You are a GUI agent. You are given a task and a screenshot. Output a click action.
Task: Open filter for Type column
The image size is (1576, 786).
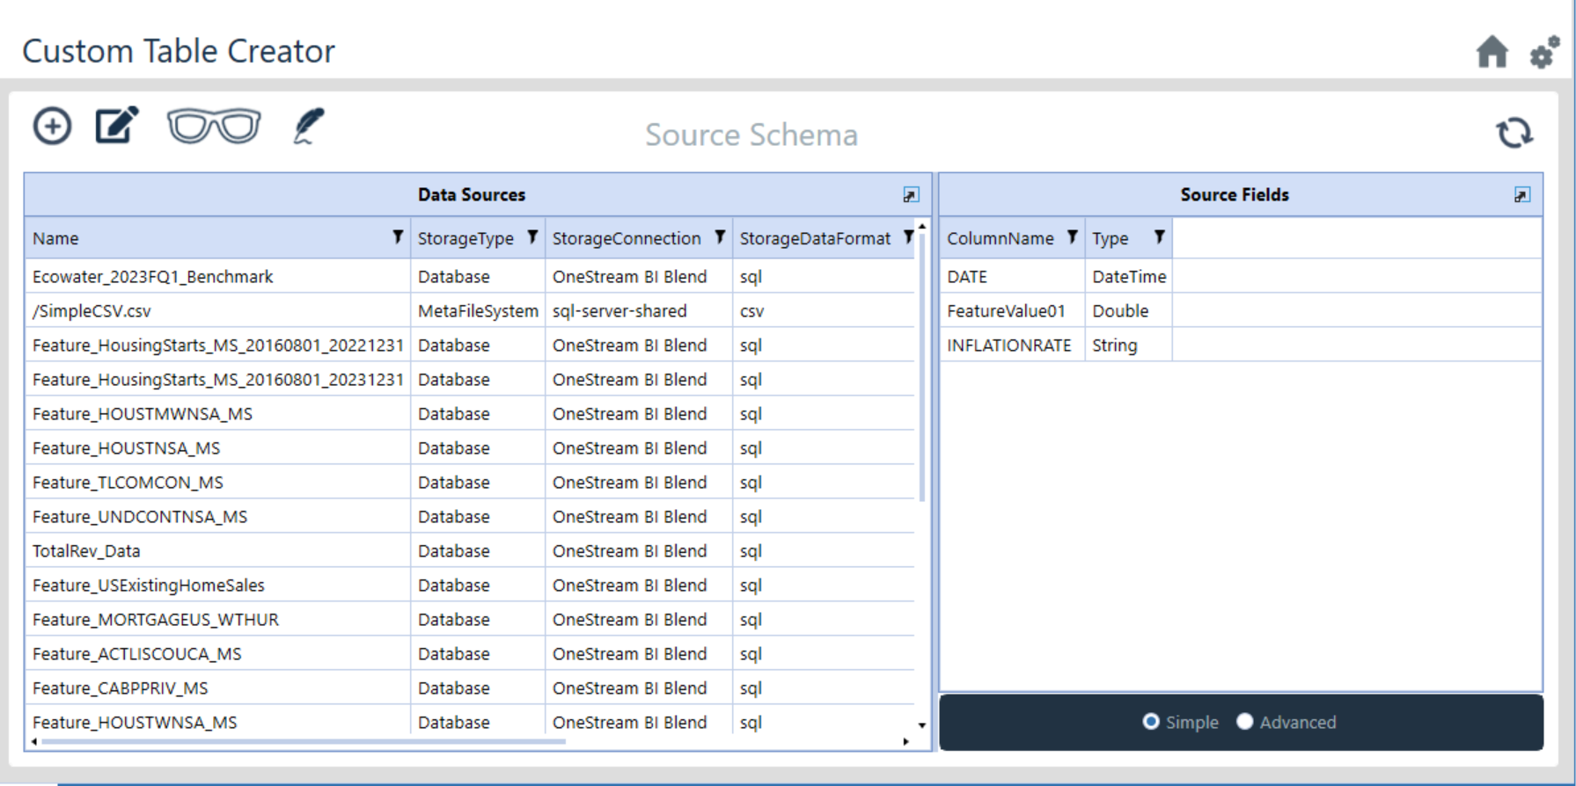click(1159, 237)
